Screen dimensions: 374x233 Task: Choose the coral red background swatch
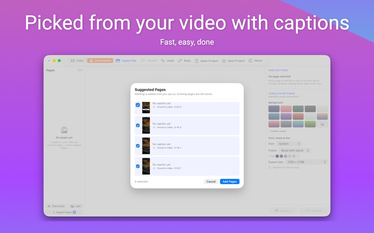pyautogui.click(x=298, y=116)
